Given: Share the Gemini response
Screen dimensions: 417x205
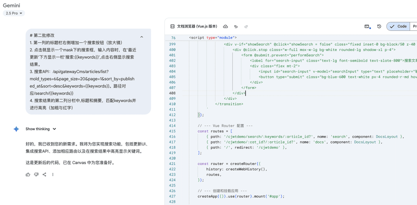Looking at the screenshot, I should coord(44,175).
